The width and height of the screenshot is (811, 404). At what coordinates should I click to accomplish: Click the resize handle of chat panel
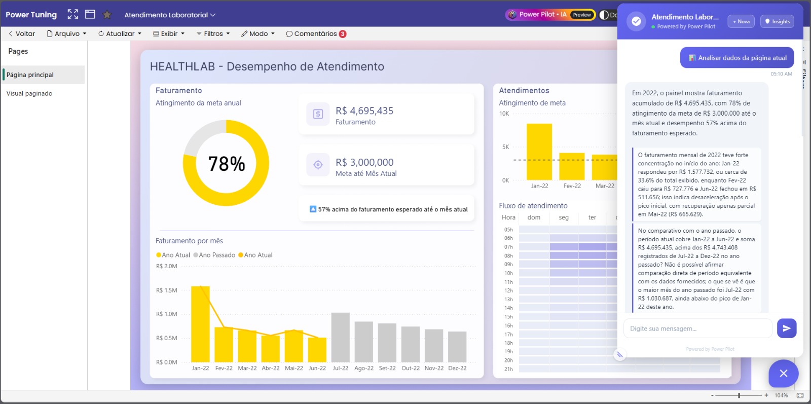point(619,355)
